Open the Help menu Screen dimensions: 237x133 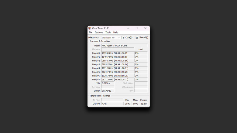tap(116, 32)
